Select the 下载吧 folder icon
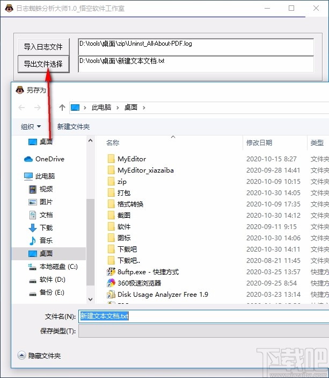This screenshot has width=329, height=378. click(111, 249)
